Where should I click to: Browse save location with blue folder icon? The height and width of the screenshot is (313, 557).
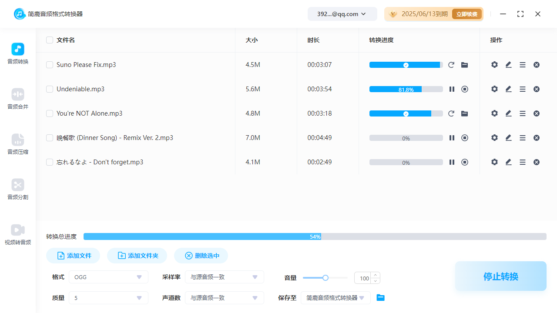pyautogui.click(x=381, y=298)
